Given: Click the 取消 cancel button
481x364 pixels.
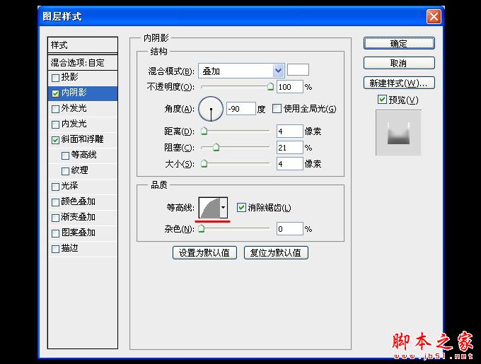Looking at the screenshot, I should pyautogui.click(x=399, y=63).
